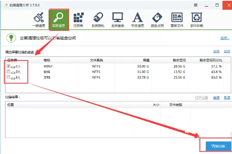Click the app logo in title bar

pyautogui.click(x=6, y=5)
